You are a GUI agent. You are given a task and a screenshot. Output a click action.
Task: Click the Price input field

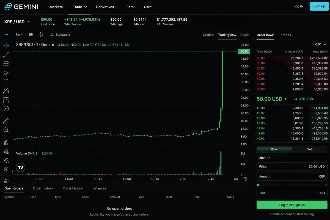(292, 166)
